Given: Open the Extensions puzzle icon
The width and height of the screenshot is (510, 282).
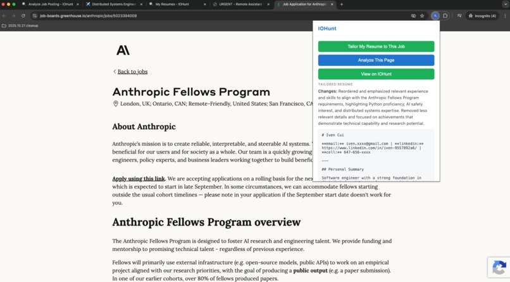Looking at the screenshot, I should (x=445, y=16).
